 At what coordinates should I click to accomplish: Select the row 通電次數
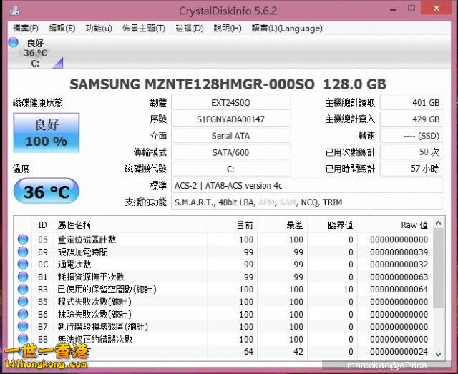pyautogui.click(x=223, y=264)
